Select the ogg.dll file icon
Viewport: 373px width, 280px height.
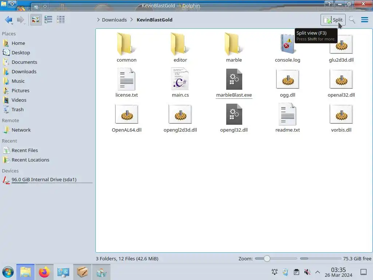coord(288,79)
